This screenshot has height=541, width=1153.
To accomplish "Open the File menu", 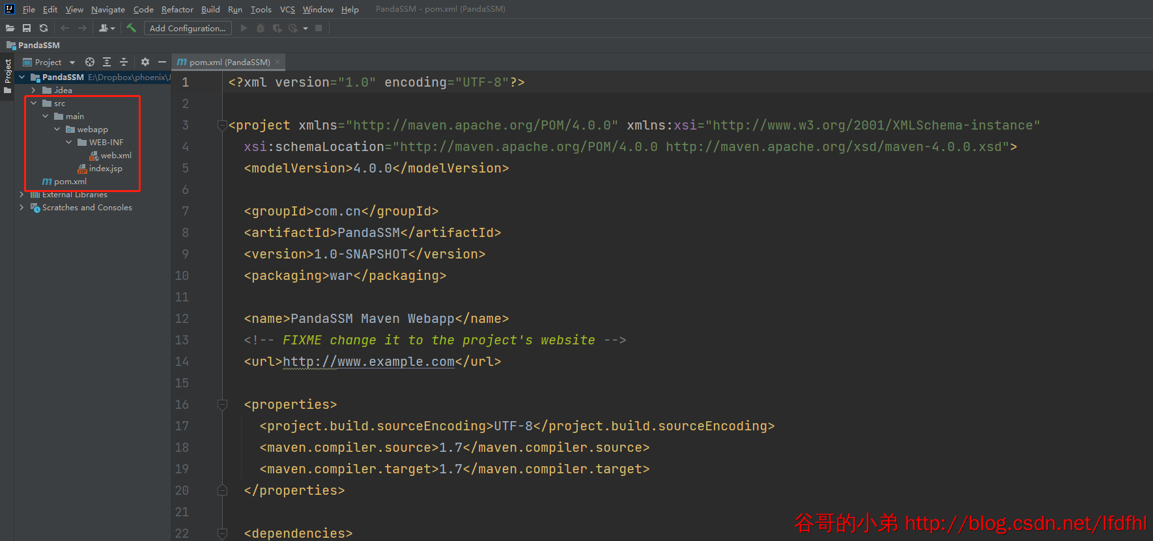I will click(x=29, y=9).
